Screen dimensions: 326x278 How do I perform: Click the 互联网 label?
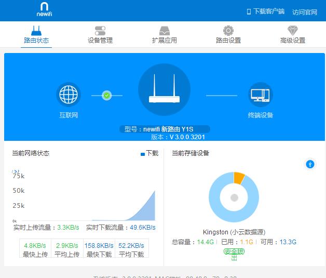(69, 115)
